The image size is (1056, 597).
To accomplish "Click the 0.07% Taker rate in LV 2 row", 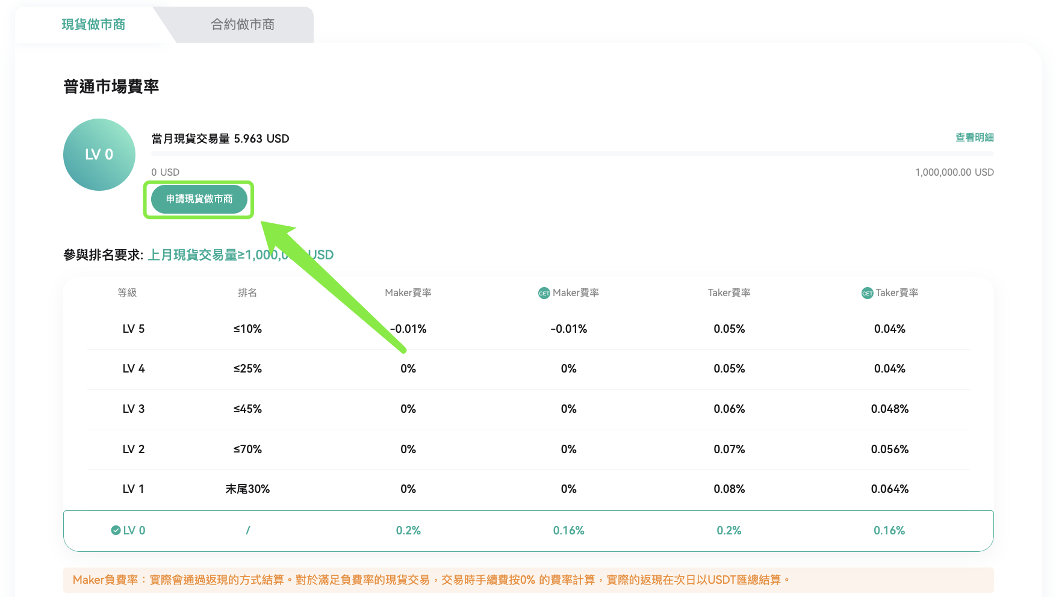I will (x=729, y=450).
